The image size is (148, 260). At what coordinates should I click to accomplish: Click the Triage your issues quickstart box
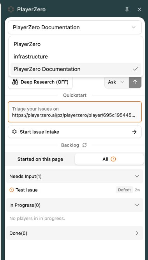pyautogui.click(x=75, y=112)
